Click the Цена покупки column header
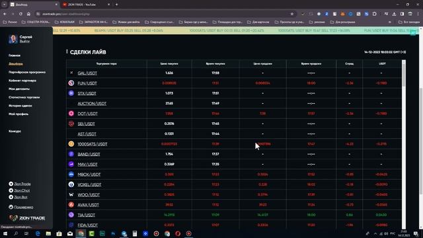 pyautogui.click(x=169, y=63)
